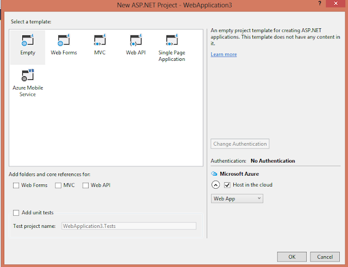Dismiss dialog with the Cancel button
This screenshot has width=348, height=267.
325,257
